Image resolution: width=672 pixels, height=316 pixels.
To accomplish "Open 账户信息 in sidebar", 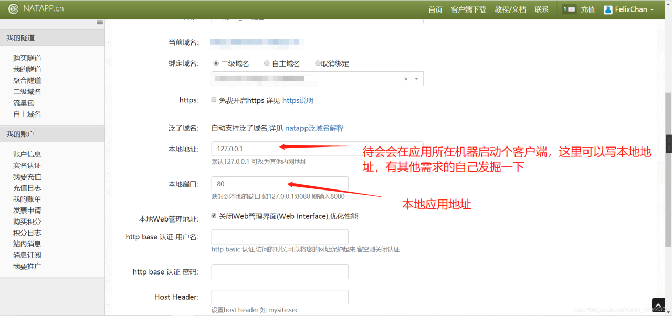I will pos(27,154).
